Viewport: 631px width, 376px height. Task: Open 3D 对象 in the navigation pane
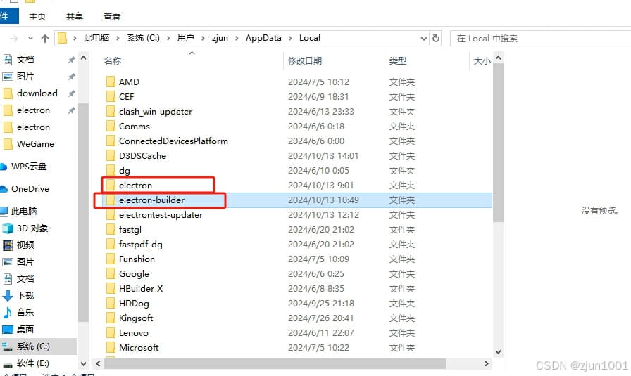(32, 228)
